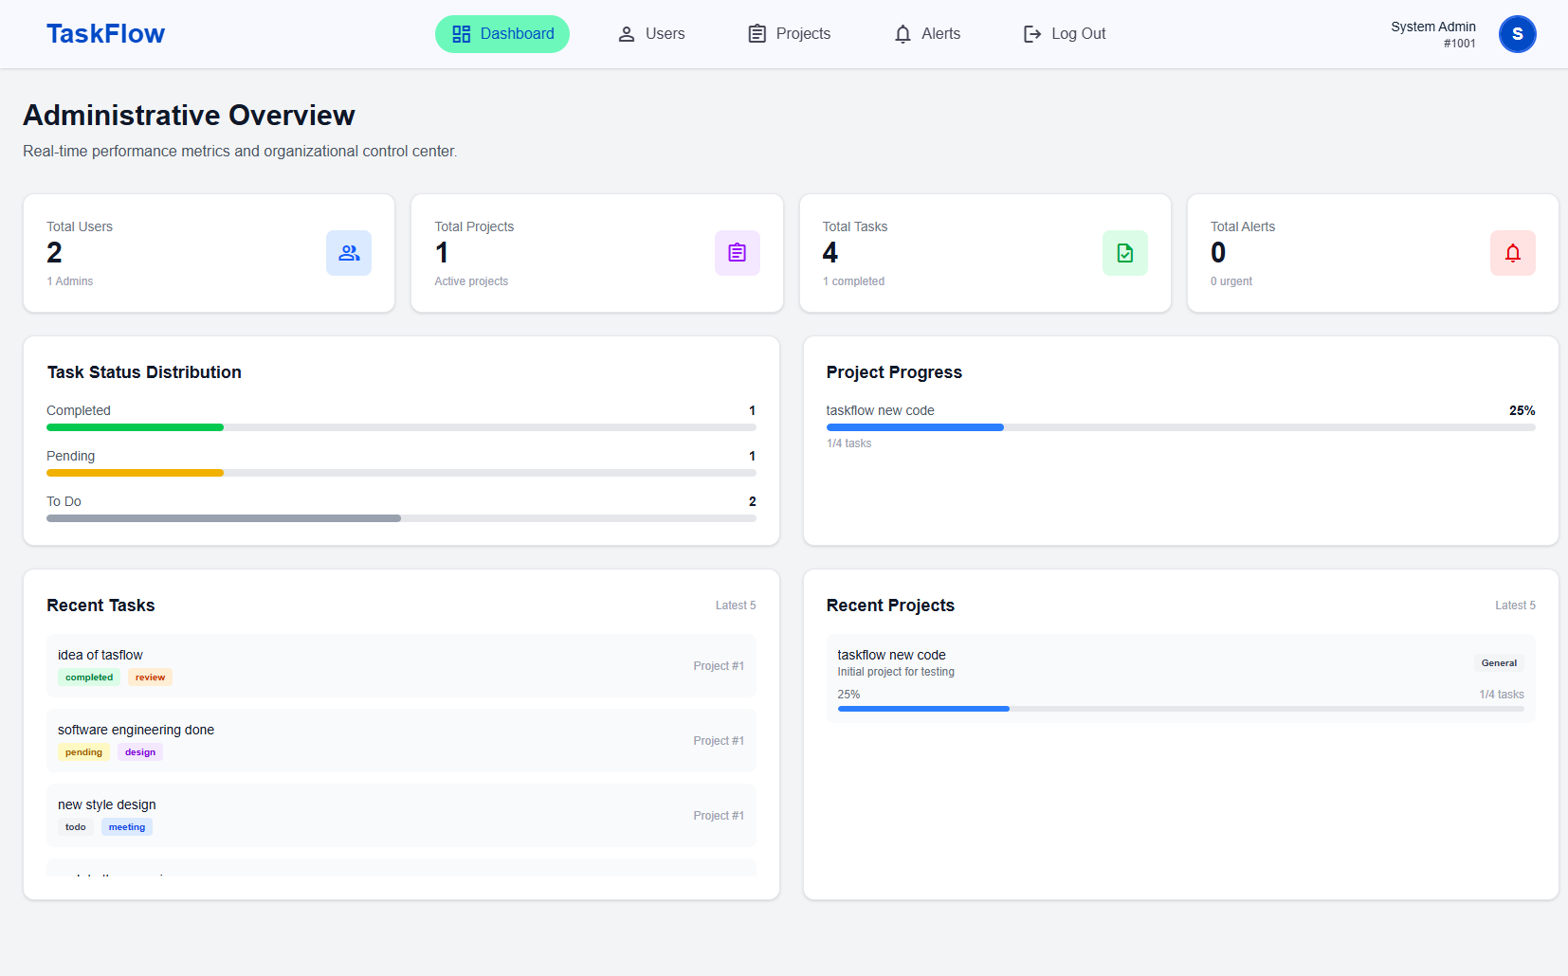Click the Users person icon in navbar
Viewport: 1568px width, 976px height.
[x=627, y=34]
